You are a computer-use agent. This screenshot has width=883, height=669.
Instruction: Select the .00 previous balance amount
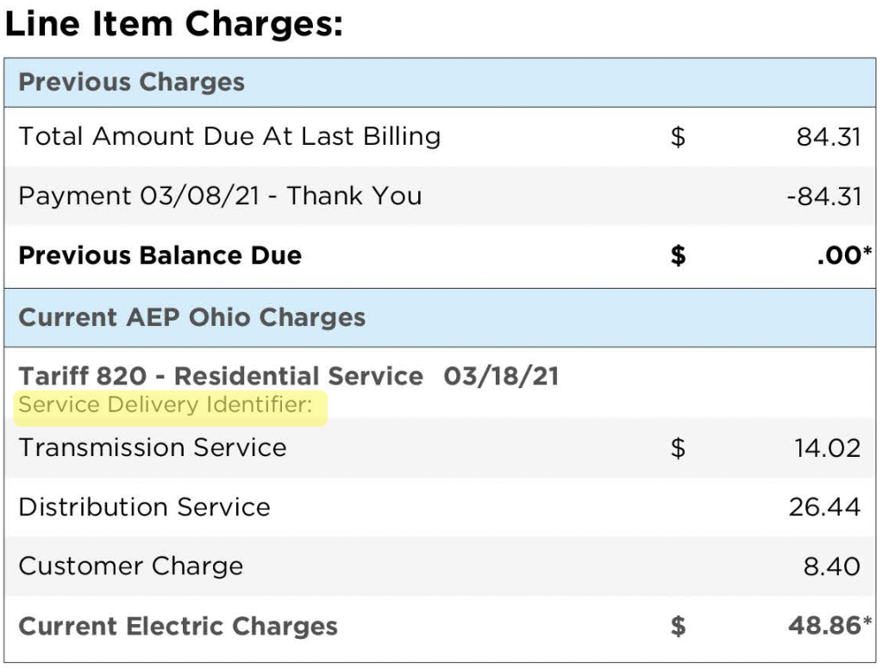pyautogui.click(x=836, y=256)
